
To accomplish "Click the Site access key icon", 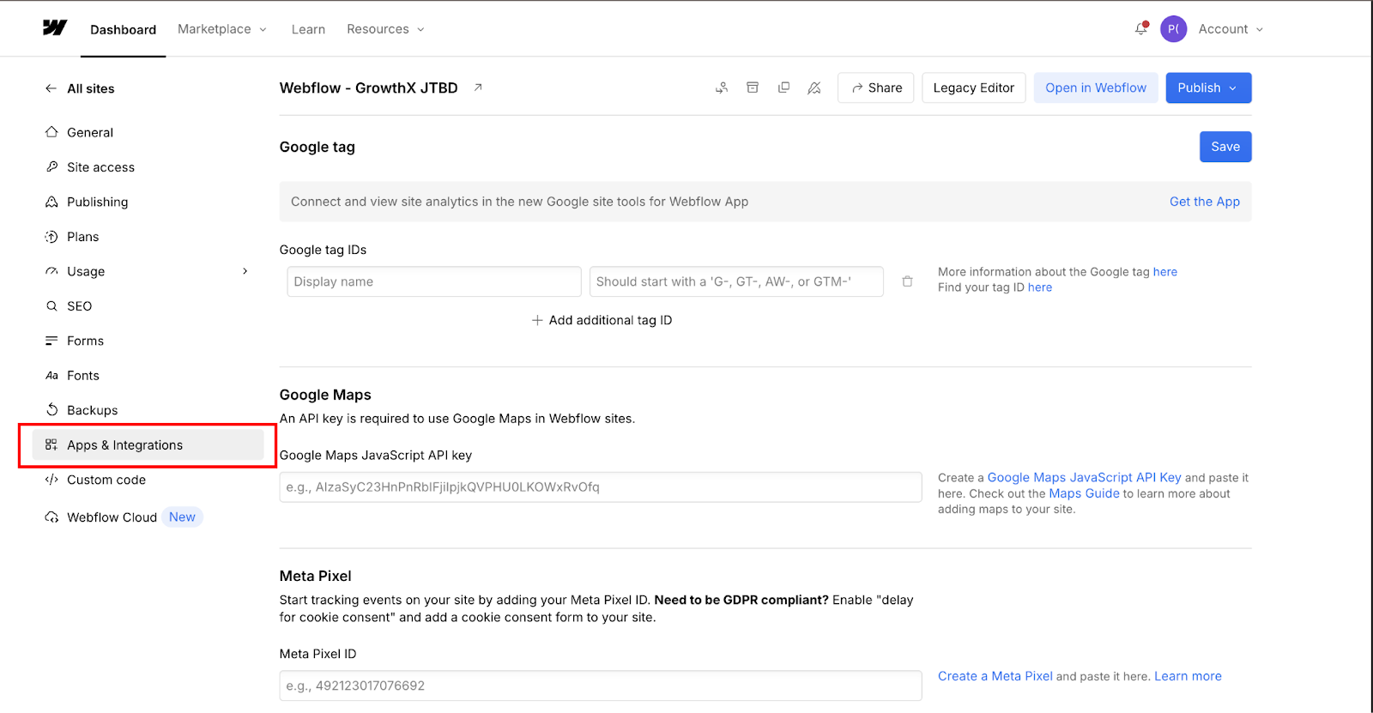I will 51,167.
